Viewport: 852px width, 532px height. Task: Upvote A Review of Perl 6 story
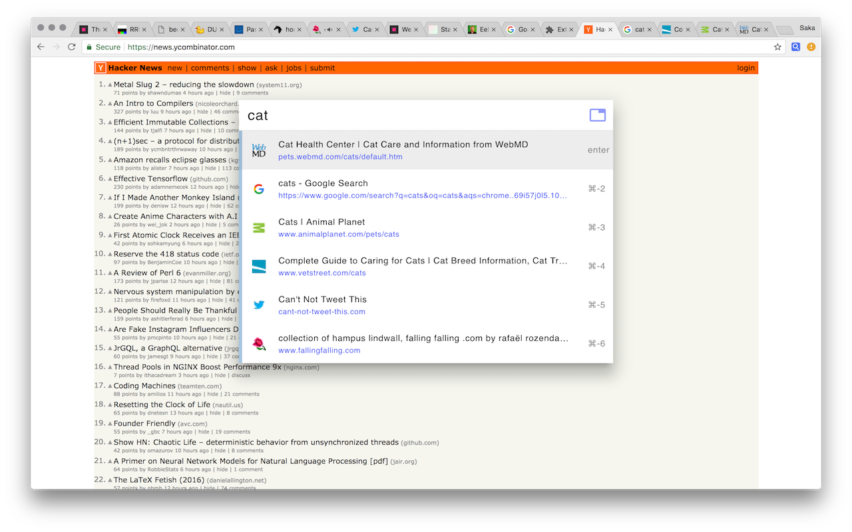click(x=110, y=273)
